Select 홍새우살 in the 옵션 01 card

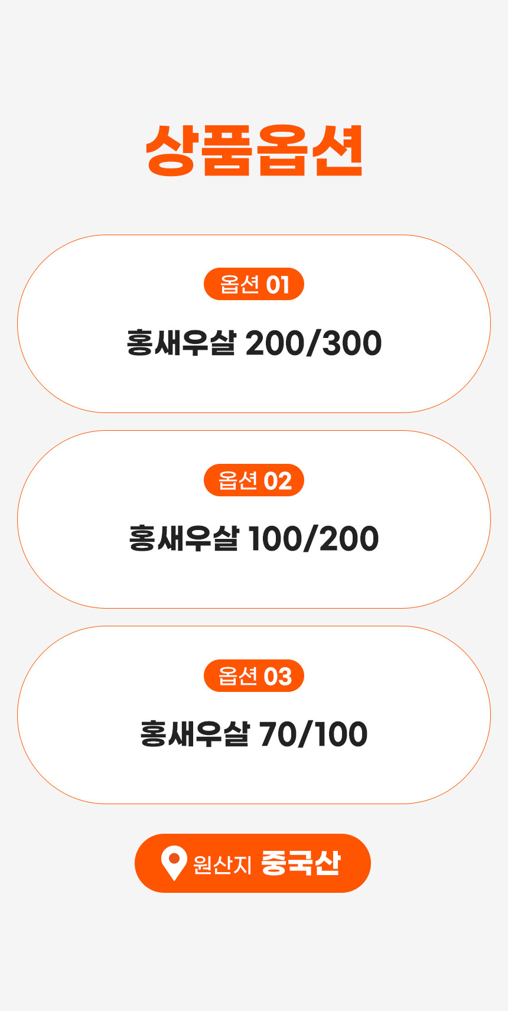pyautogui.click(x=181, y=343)
